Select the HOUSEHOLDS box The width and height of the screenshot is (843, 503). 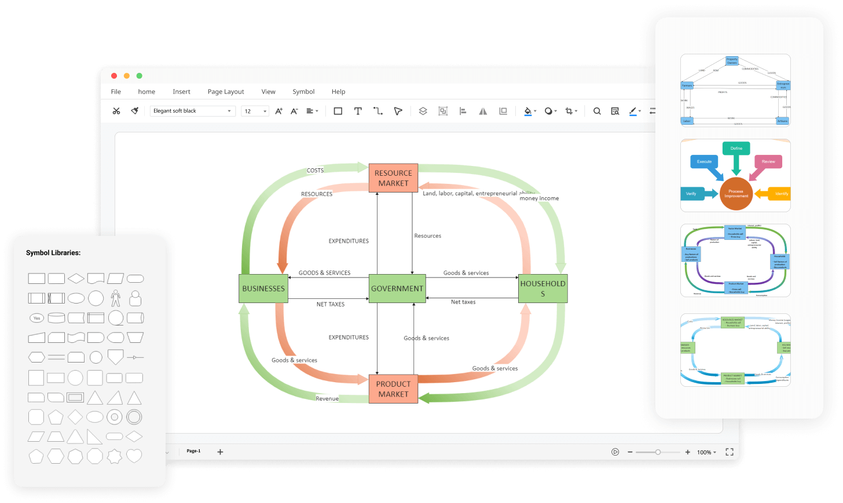[x=543, y=289]
